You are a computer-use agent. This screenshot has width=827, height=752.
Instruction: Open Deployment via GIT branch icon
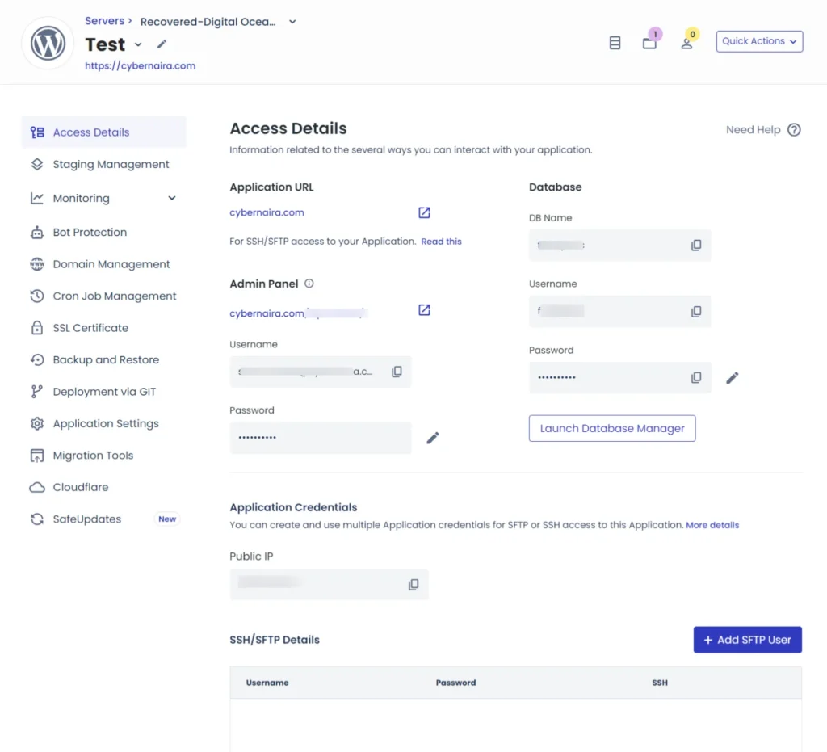36,392
